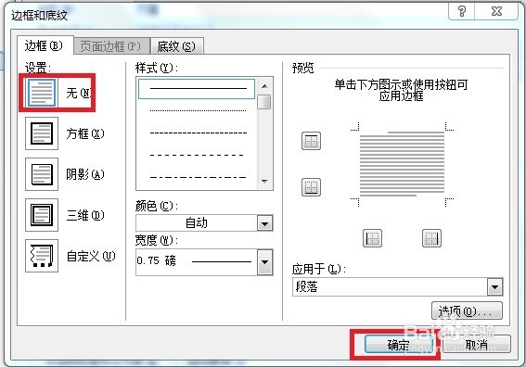526x367 pixels.
Task: Click the 取消 (Cancel) button
Action: pos(477,344)
